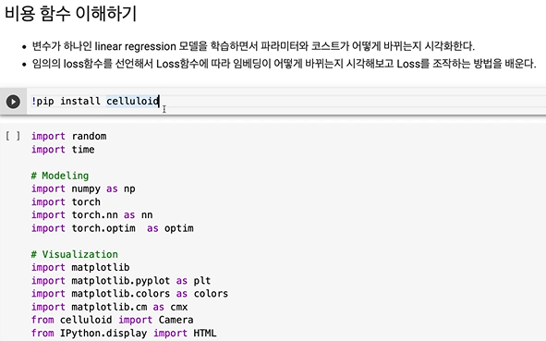The height and width of the screenshot is (341, 546).
Task: Click the 'import matplotlib.cm as cmx' line
Action: 109,307
